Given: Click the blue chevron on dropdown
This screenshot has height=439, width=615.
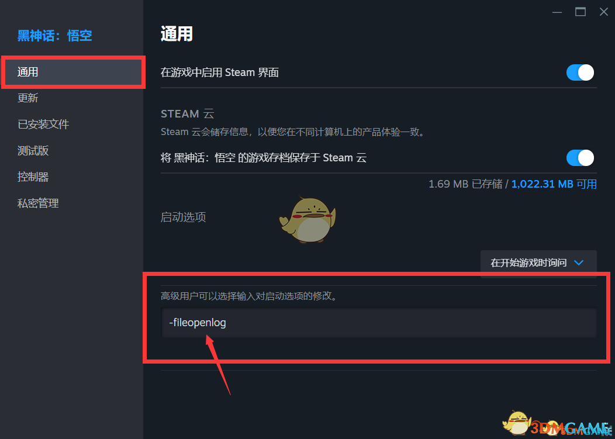Looking at the screenshot, I should point(579,262).
